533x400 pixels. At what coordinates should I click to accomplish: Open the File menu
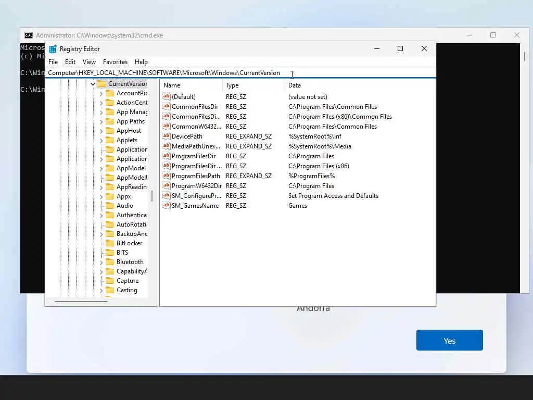click(x=53, y=62)
